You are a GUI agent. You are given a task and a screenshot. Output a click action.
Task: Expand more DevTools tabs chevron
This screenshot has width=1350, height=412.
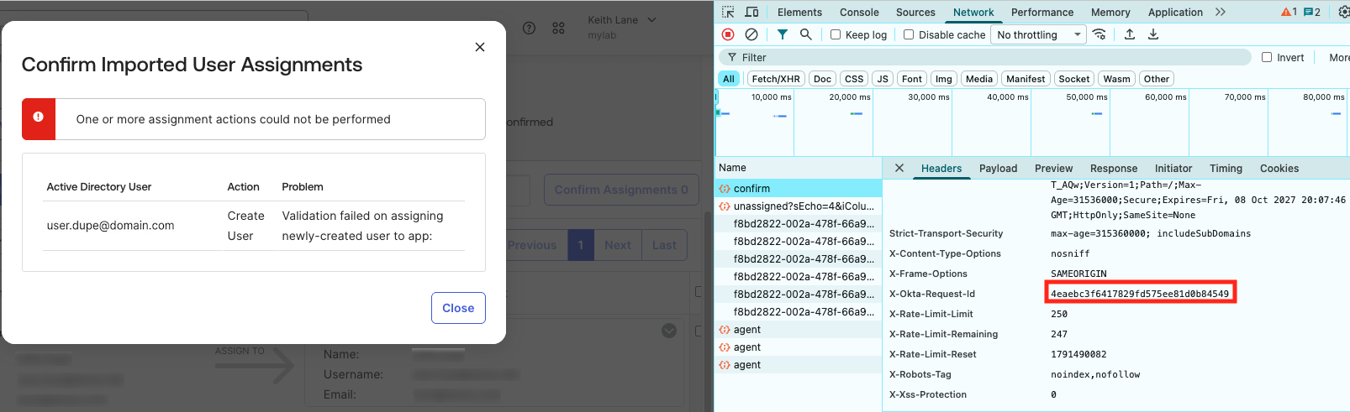point(1221,12)
